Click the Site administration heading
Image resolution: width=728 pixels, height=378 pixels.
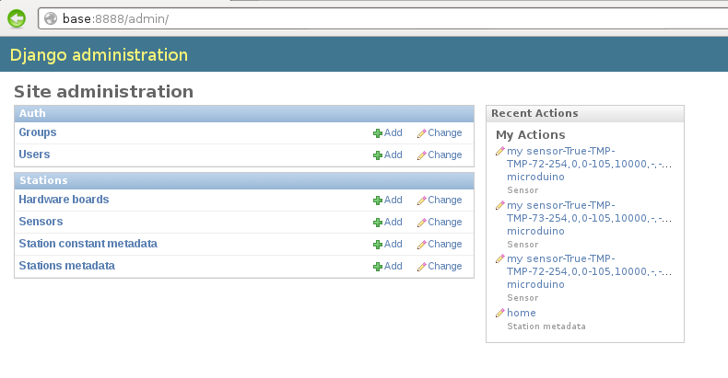pos(103,92)
